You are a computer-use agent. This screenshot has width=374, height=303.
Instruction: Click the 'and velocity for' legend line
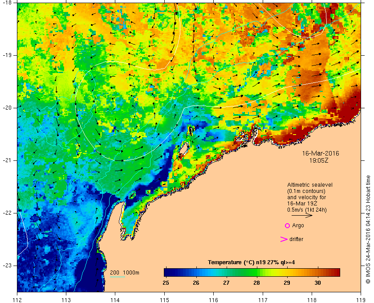coord(306,197)
